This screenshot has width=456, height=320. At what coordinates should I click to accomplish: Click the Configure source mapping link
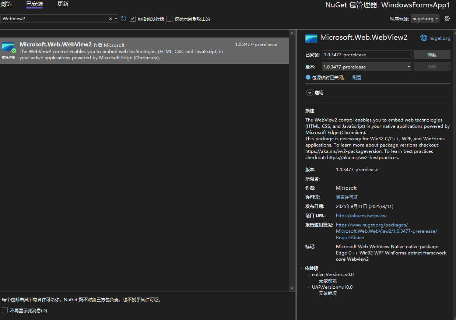(357, 77)
